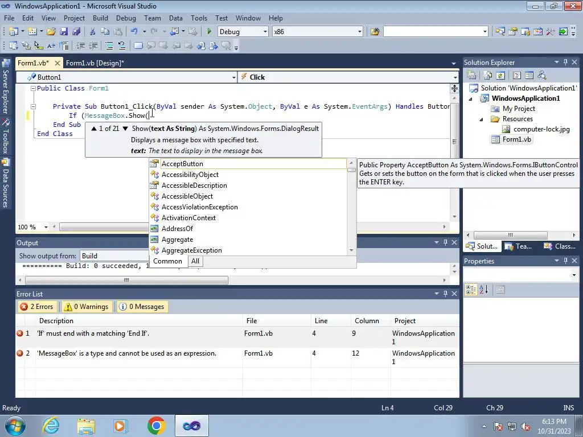The height and width of the screenshot is (437, 583).
Task: Save the current file with floppy icon
Action: pyautogui.click(x=64, y=32)
